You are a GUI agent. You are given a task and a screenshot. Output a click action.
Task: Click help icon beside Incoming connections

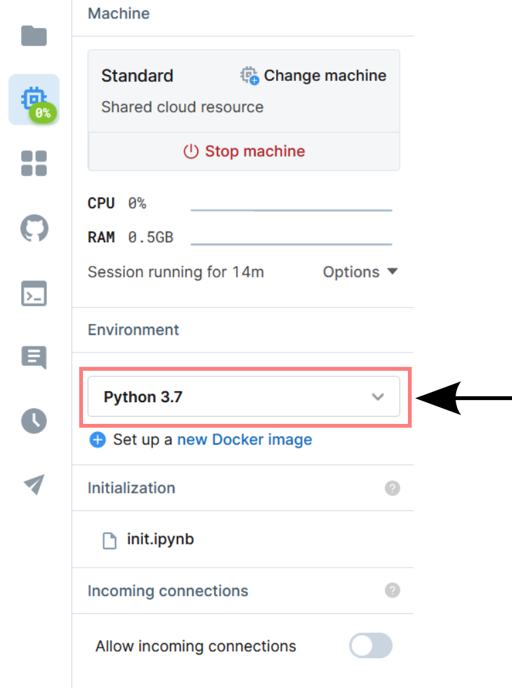click(392, 590)
